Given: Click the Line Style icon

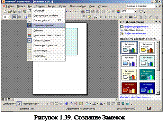Looking at the screenshot, I should coord(108,104).
